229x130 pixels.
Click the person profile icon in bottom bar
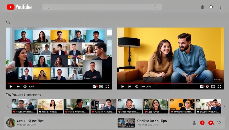(x=194, y=123)
